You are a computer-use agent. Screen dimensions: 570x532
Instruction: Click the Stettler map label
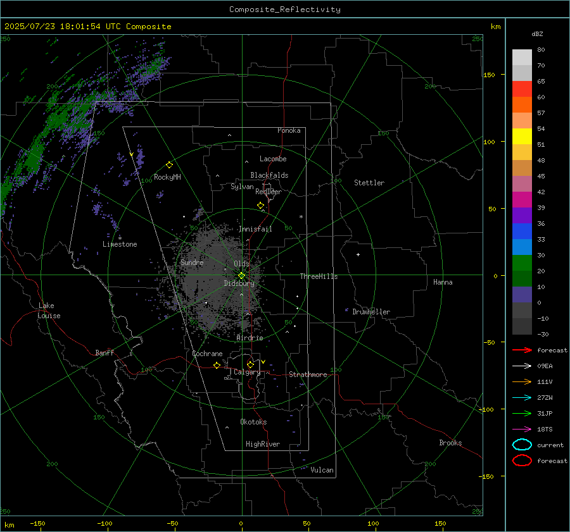369,183
